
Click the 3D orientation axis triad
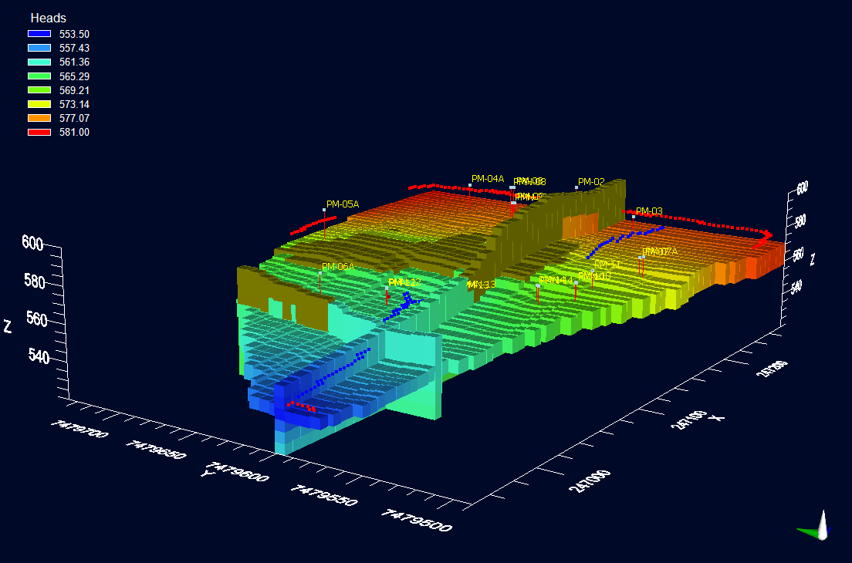(816, 527)
